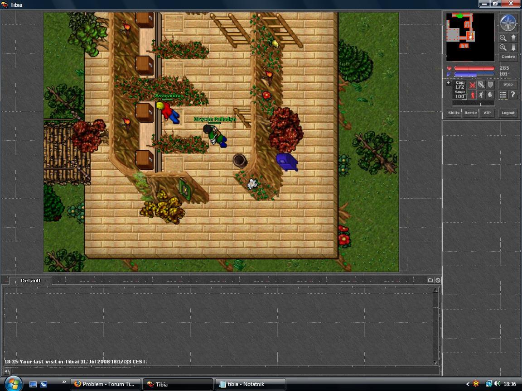Click the Cap: 172 capacity display
The width and height of the screenshot is (522, 391).
click(460, 85)
